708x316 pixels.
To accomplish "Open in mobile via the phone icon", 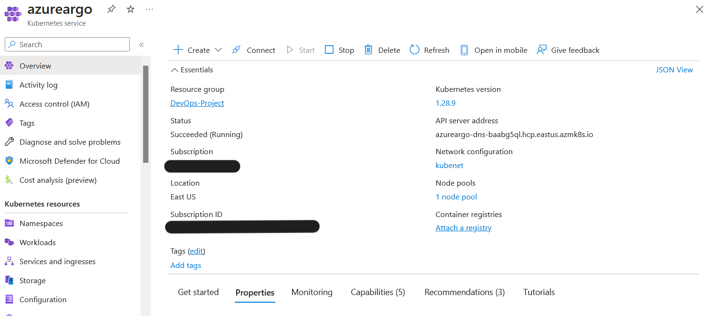I will tap(464, 49).
